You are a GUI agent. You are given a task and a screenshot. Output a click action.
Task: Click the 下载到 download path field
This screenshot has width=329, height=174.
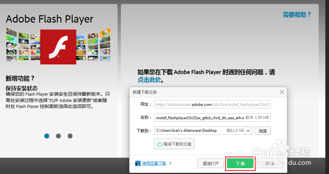point(203,130)
